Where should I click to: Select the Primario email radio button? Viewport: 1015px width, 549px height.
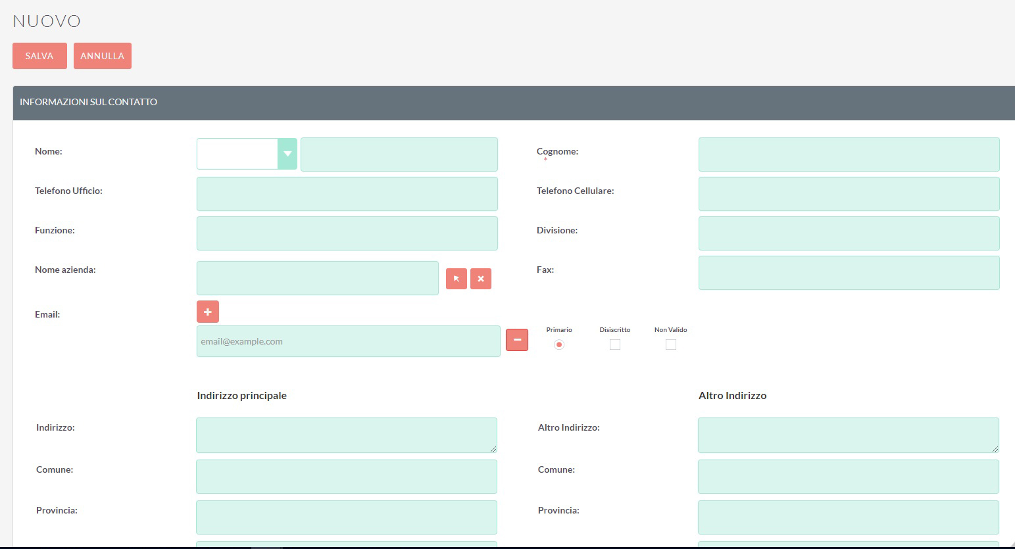tap(559, 345)
